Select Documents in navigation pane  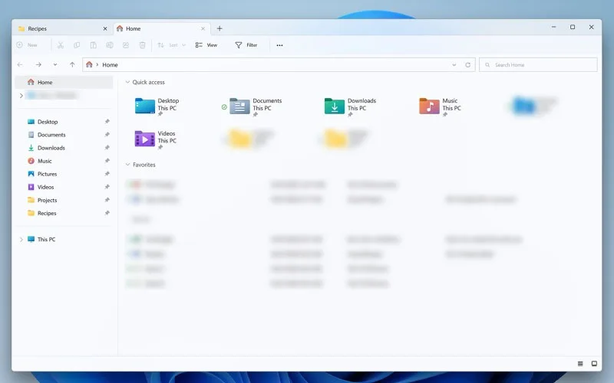pyautogui.click(x=64, y=135)
